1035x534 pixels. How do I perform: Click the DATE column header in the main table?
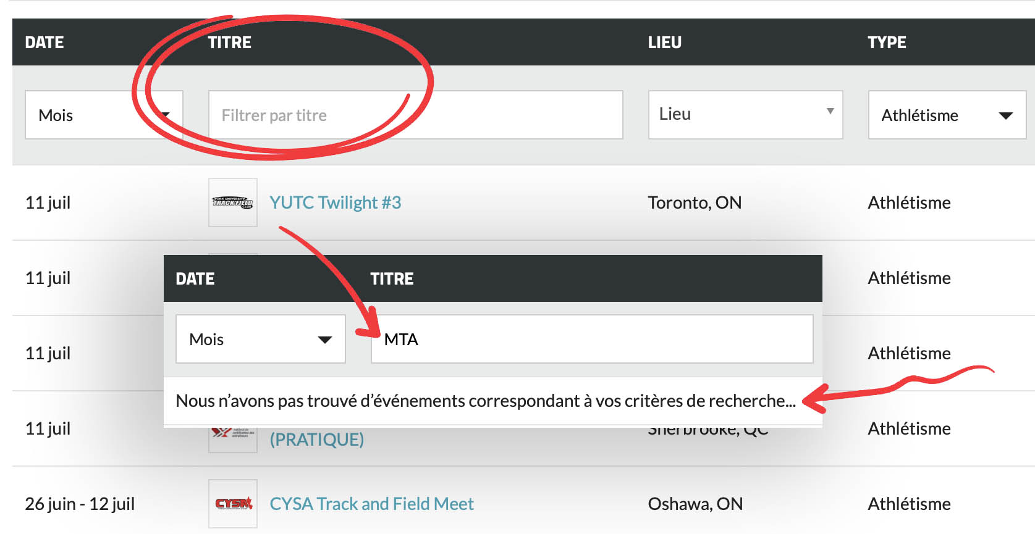tap(44, 42)
